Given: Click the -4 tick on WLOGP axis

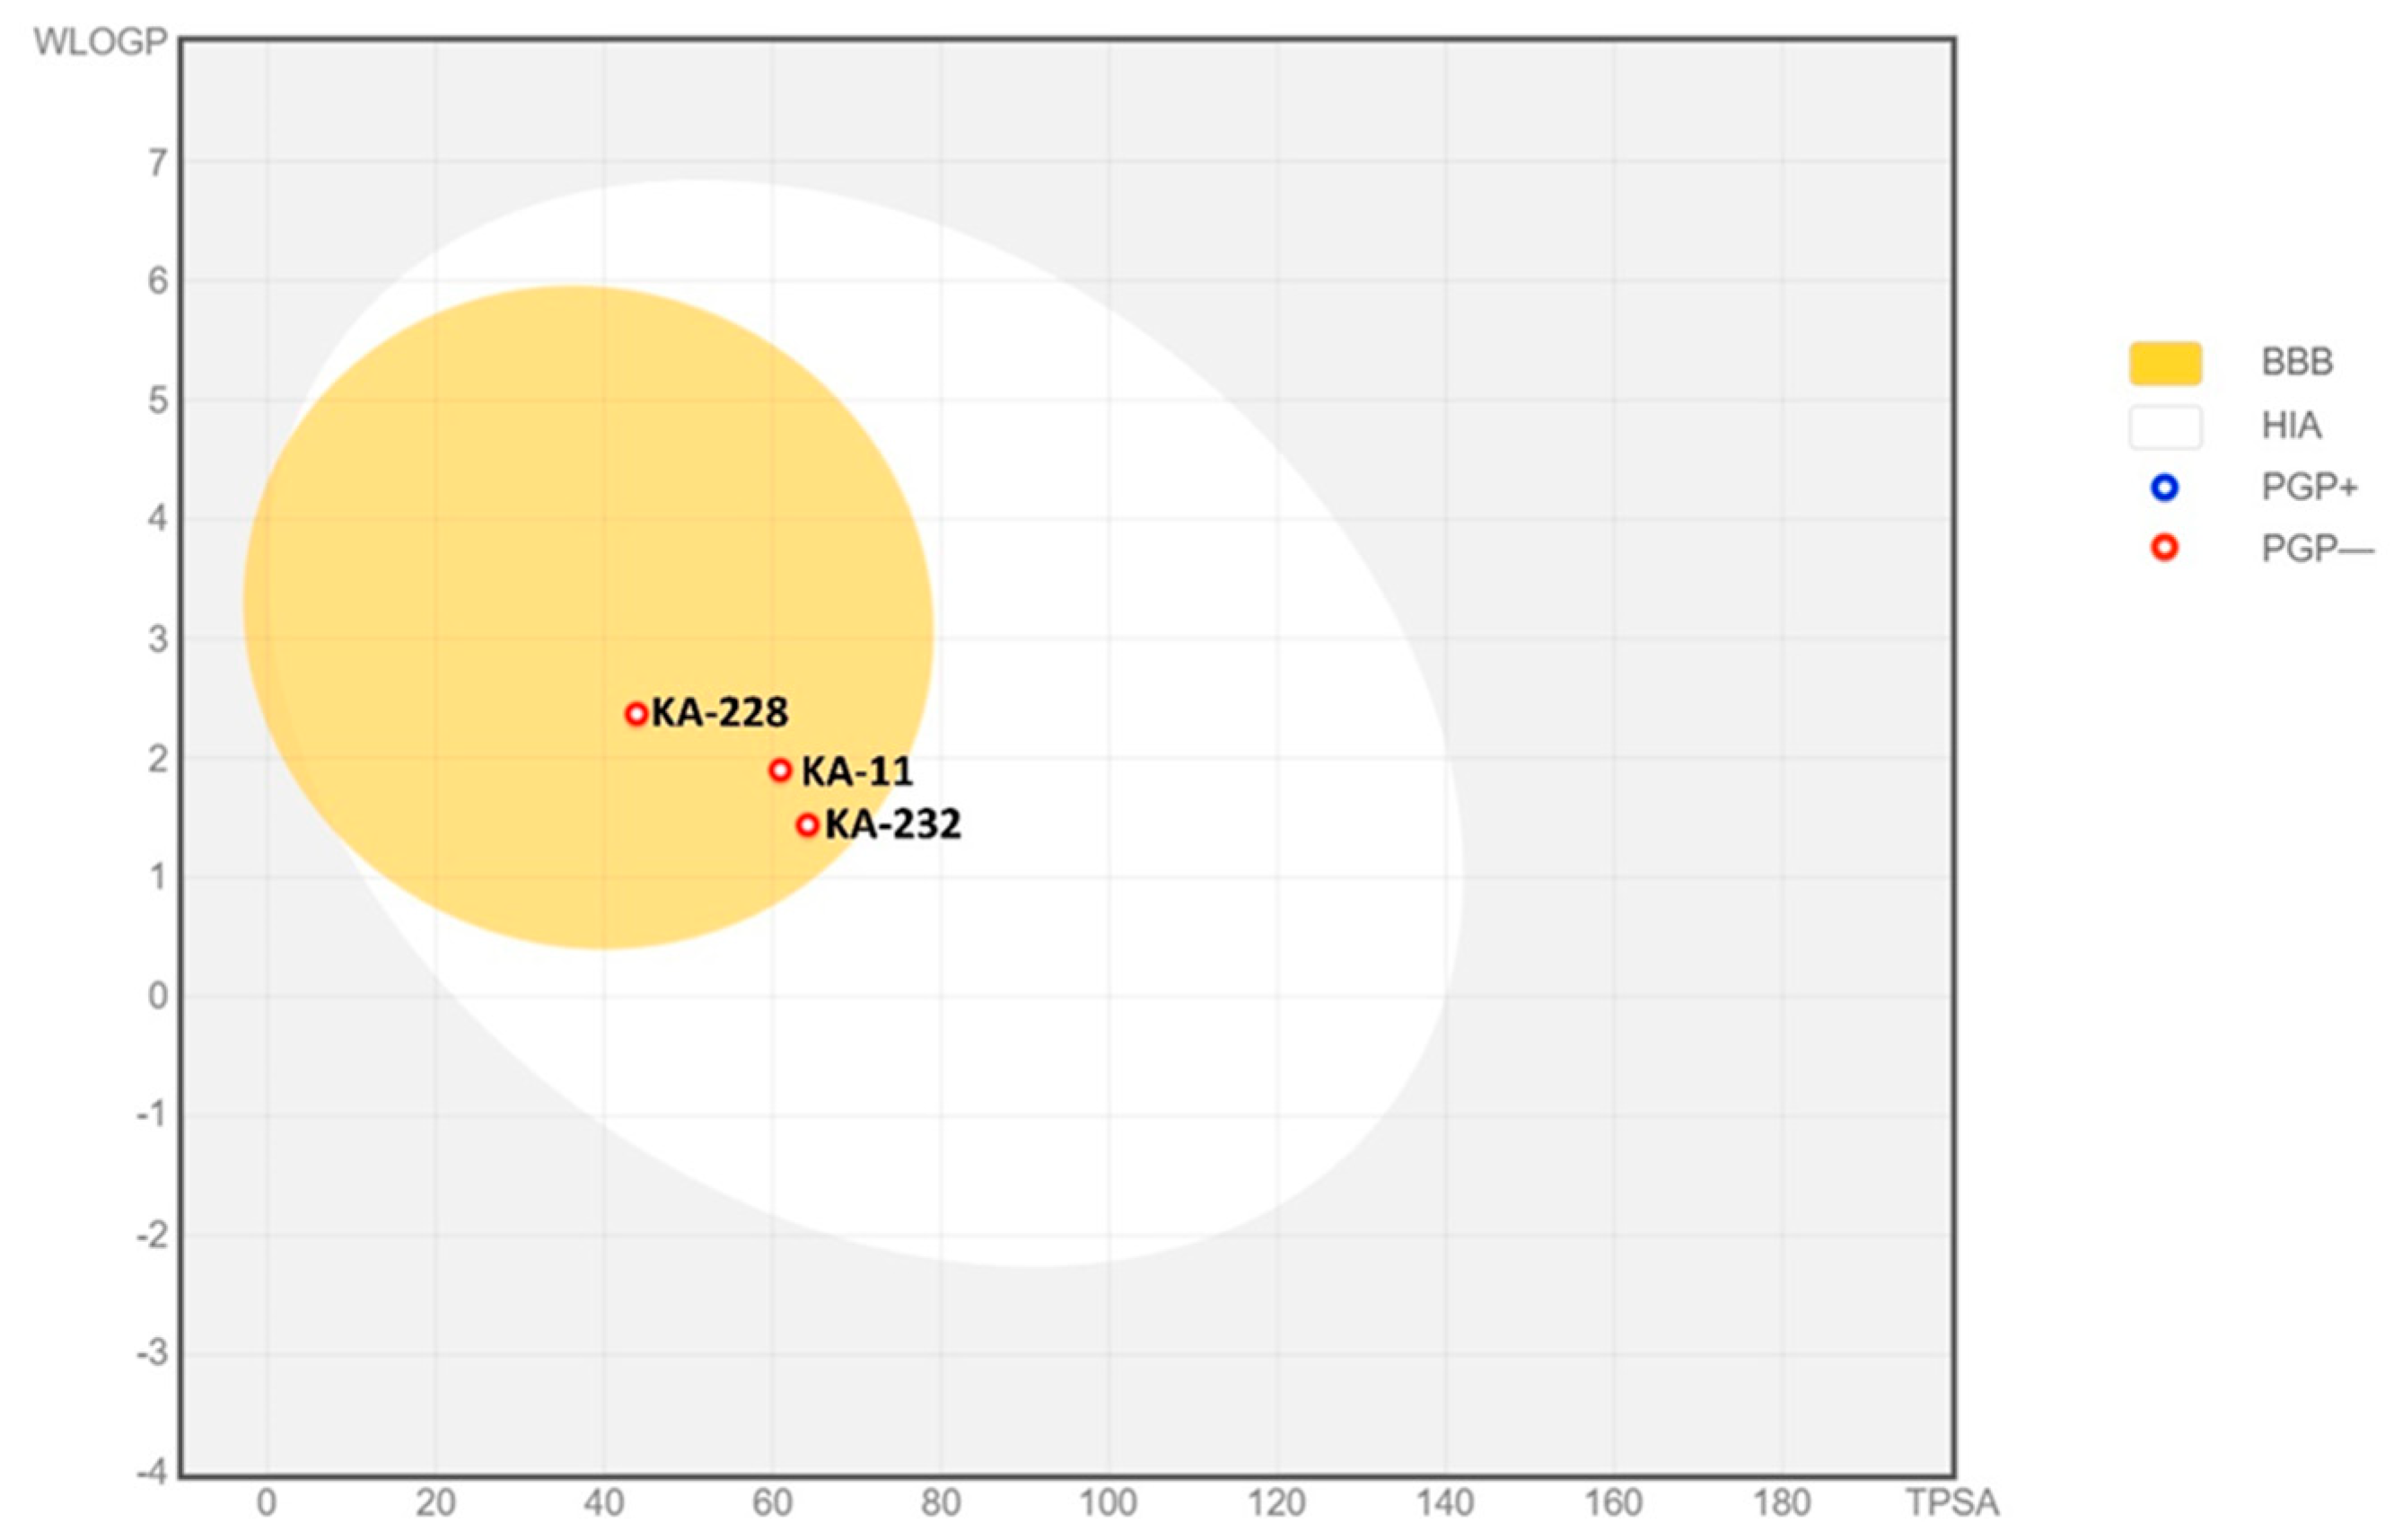Looking at the screenshot, I should coord(152,1472).
